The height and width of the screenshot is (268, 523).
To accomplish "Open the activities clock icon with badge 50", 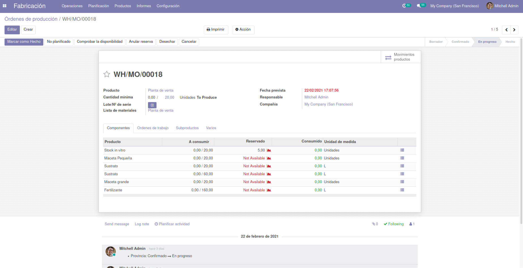I will point(406,6).
